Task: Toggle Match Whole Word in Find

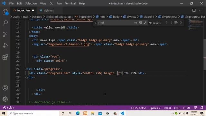Action: [x=140, y=23]
